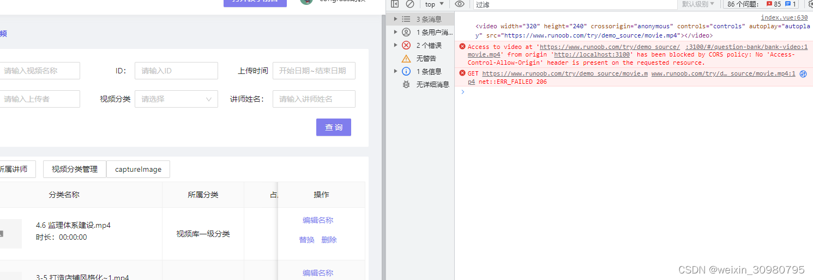
Task: Expand the 3 条消息 group arrow
Action: pos(395,19)
